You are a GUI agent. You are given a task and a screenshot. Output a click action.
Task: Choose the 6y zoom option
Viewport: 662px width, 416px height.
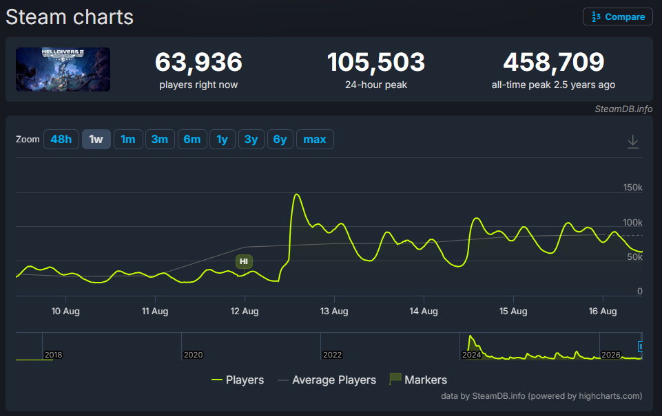point(280,139)
